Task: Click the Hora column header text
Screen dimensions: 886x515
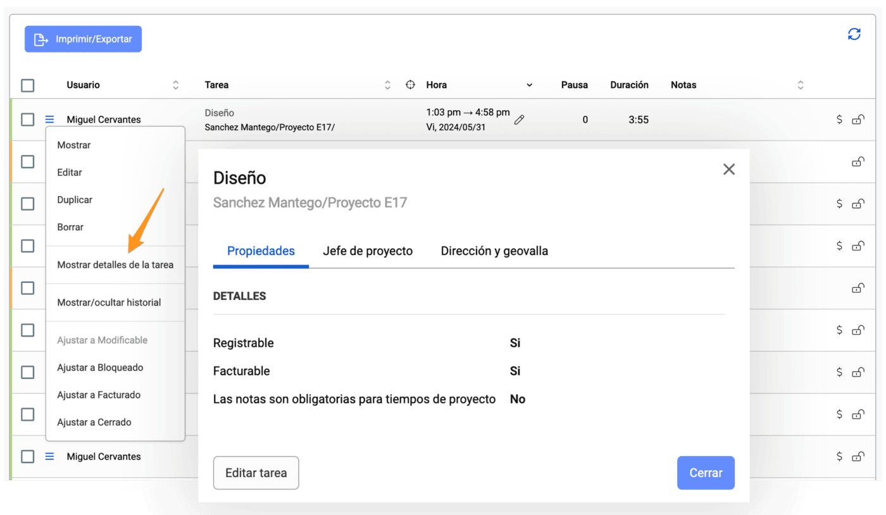Action: point(437,85)
